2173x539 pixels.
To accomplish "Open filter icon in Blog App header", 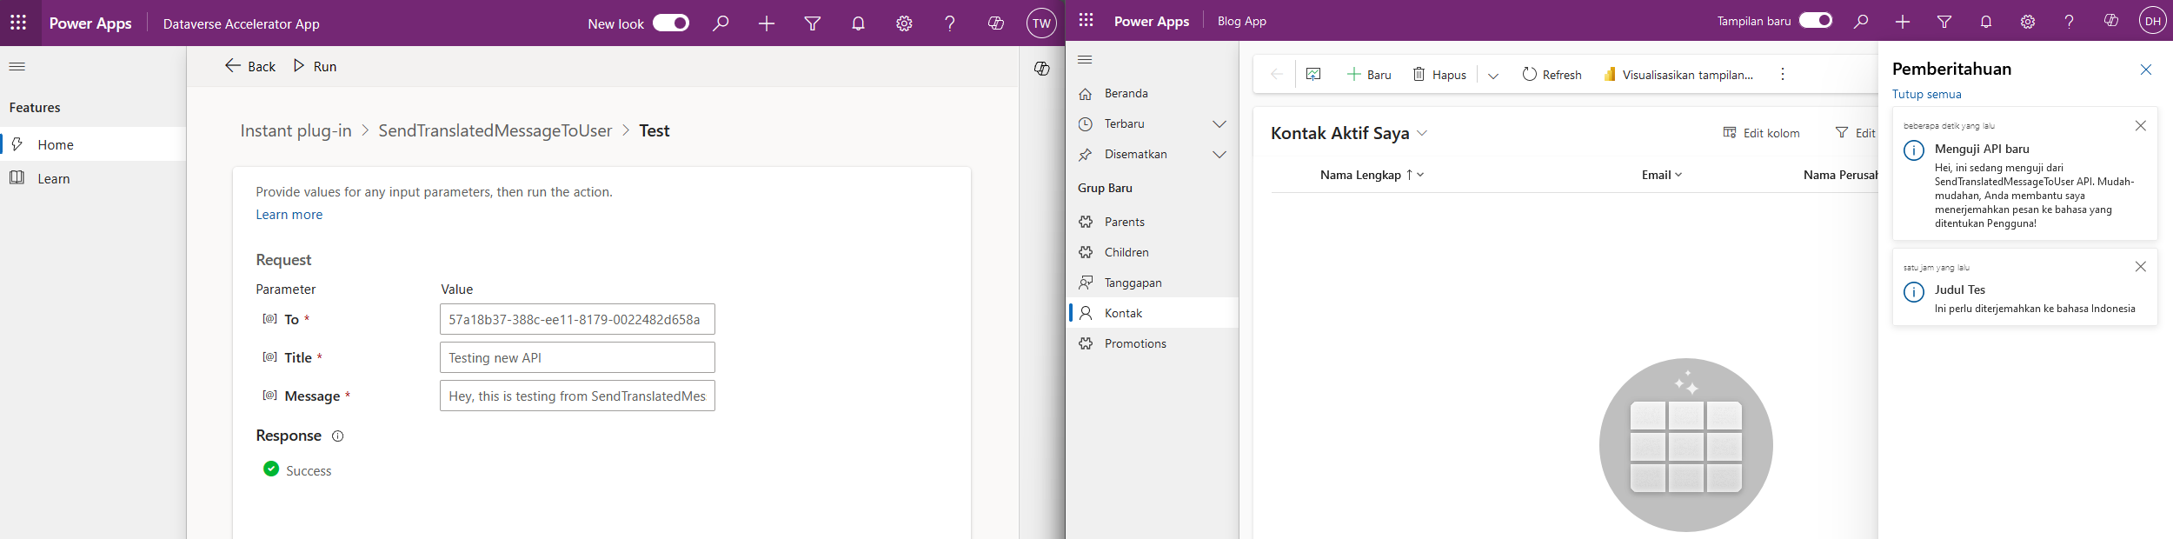I will [x=1944, y=21].
